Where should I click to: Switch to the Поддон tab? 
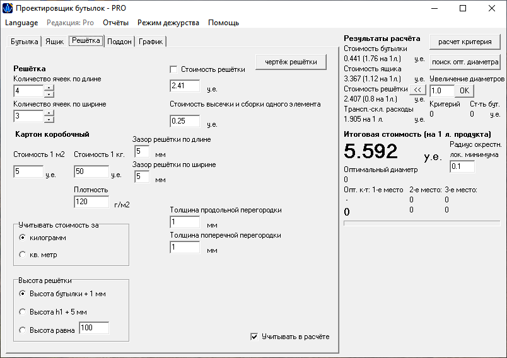[119, 42]
